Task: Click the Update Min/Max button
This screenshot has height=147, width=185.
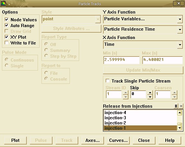Action: click(143, 70)
